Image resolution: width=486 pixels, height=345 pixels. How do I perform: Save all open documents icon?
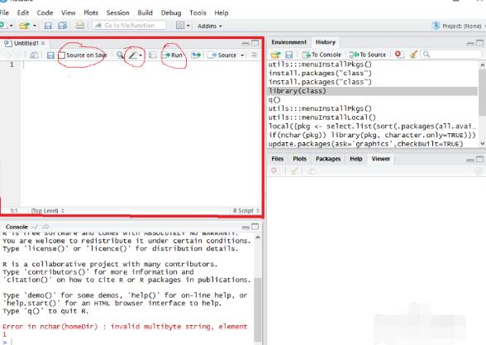(x=63, y=26)
